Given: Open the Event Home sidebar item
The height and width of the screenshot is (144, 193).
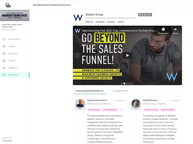Looking at the screenshot, I should pyautogui.click(x=15, y=39).
